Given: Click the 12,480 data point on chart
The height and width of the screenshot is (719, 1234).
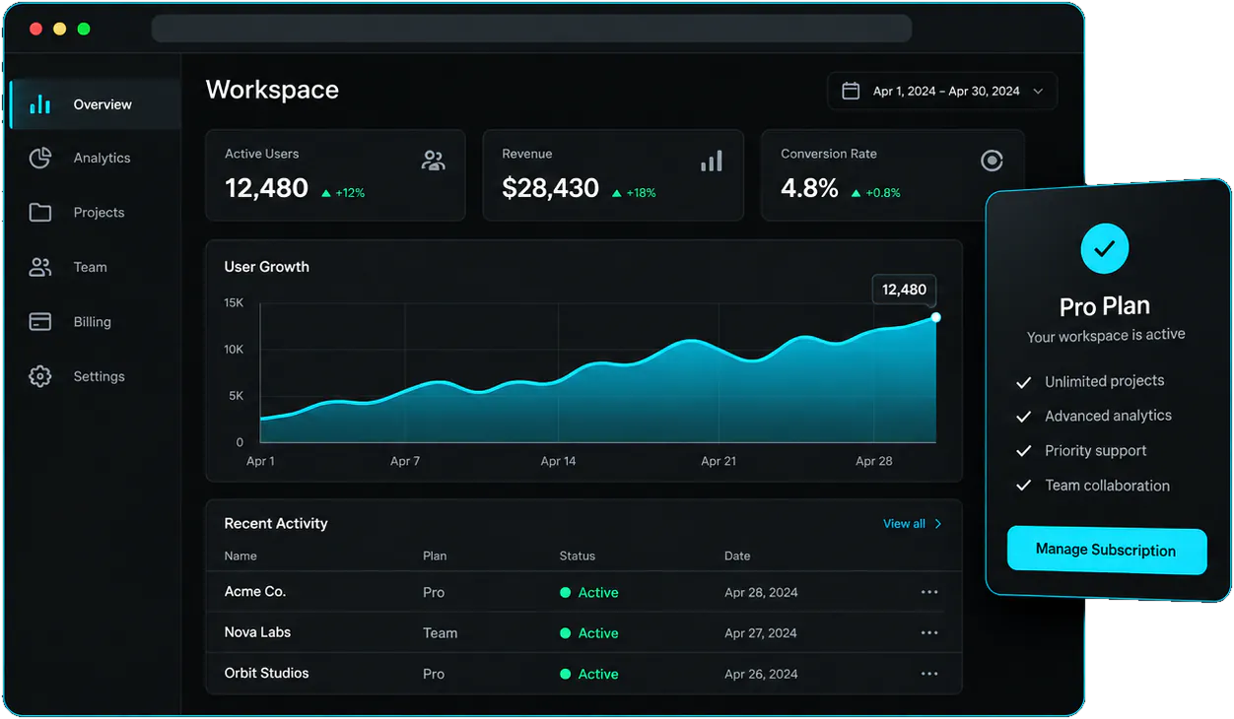Looking at the screenshot, I should [x=936, y=317].
